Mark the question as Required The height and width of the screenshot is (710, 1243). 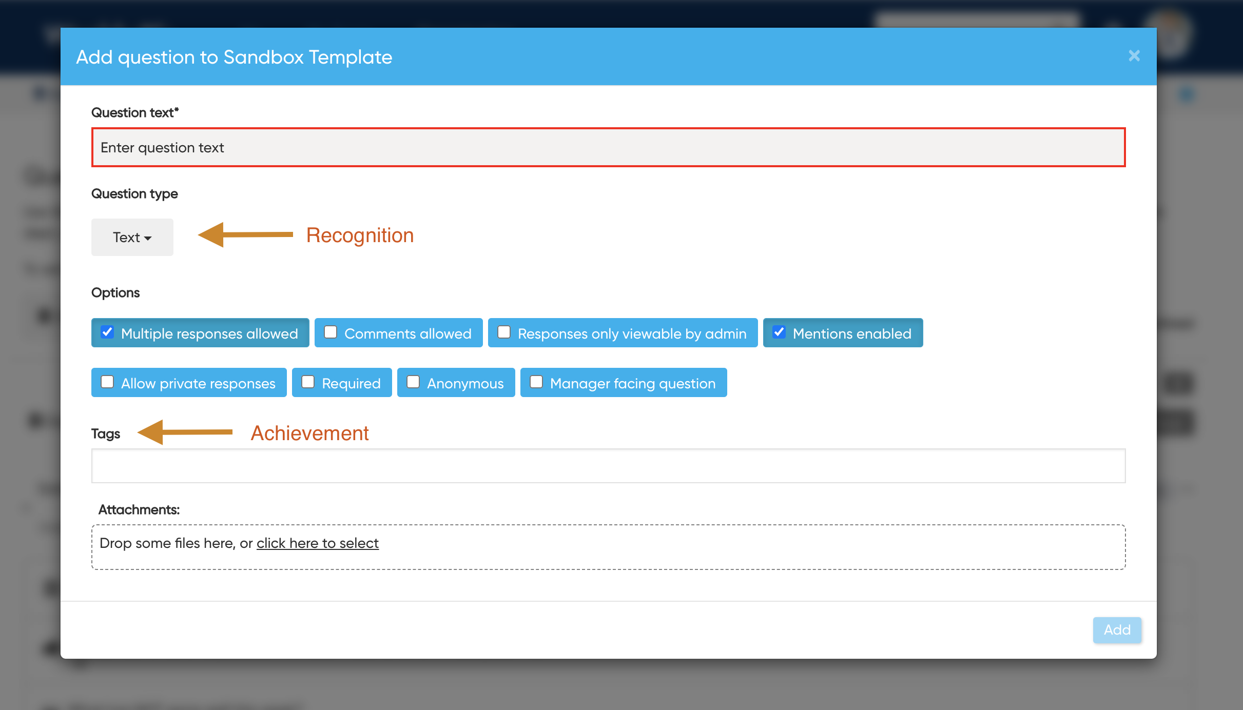(308, 382)
